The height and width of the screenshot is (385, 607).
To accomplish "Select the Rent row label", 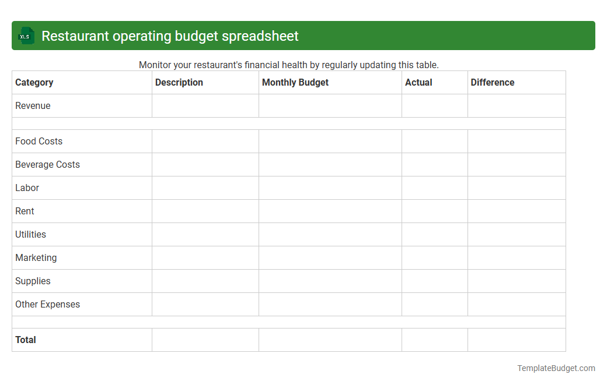I will click(x=25, y=211).
